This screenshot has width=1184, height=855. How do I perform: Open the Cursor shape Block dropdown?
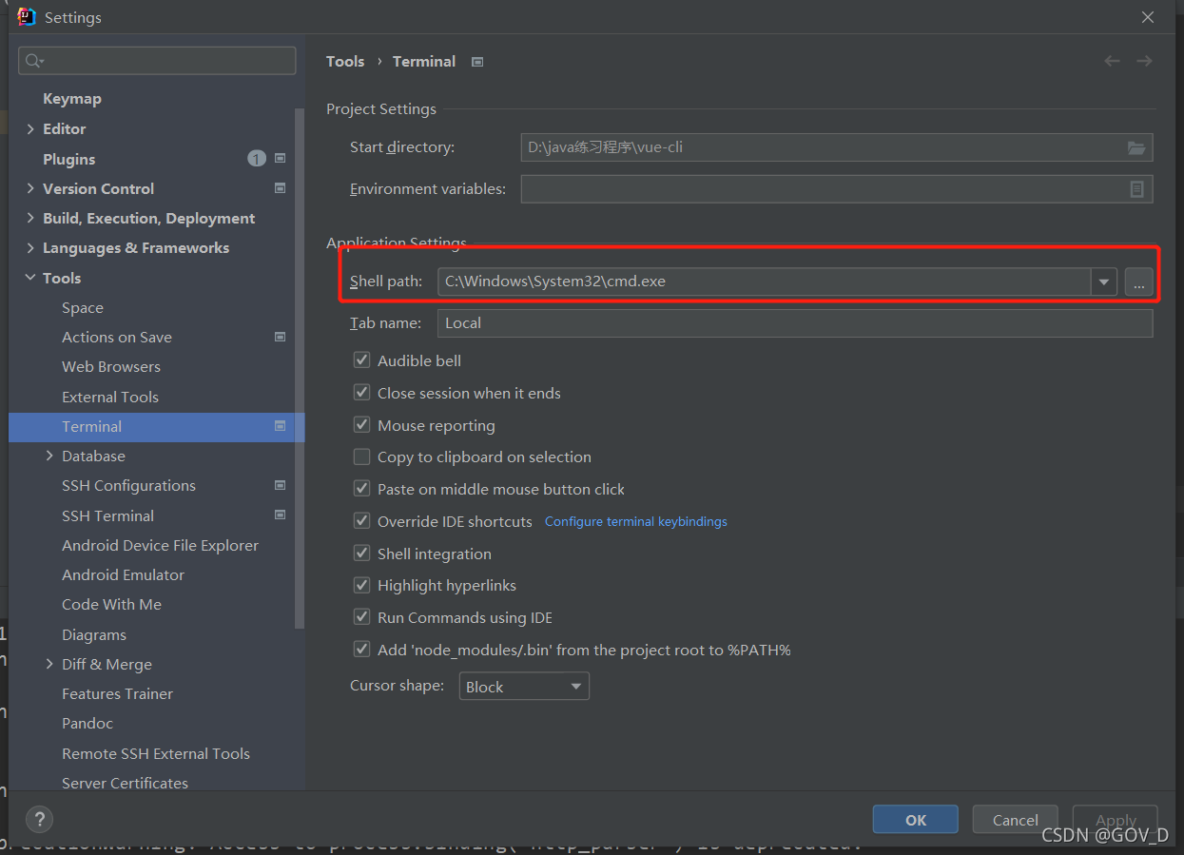coord(524,687)
